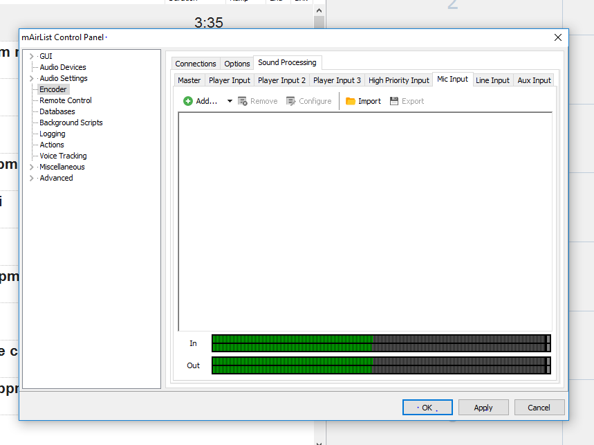Switch to the Aux Input tab

[x=534, y=80]
